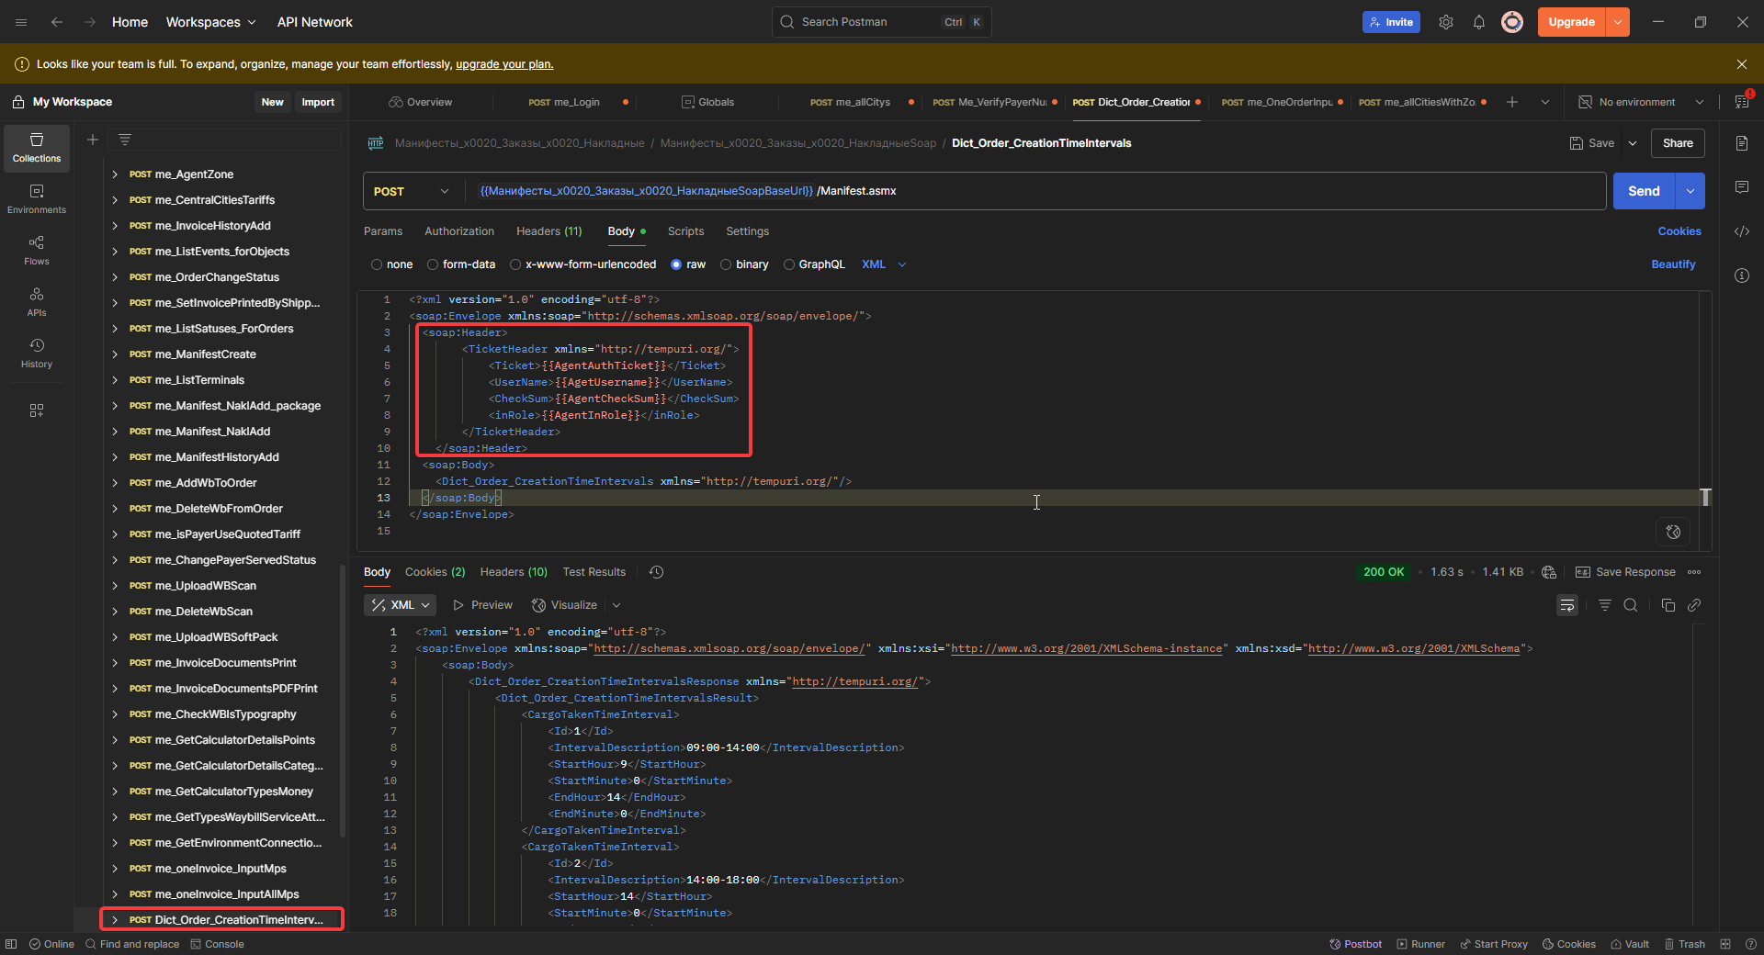
Task: Open the response filter icon
Action: (x=1605, y=605)
